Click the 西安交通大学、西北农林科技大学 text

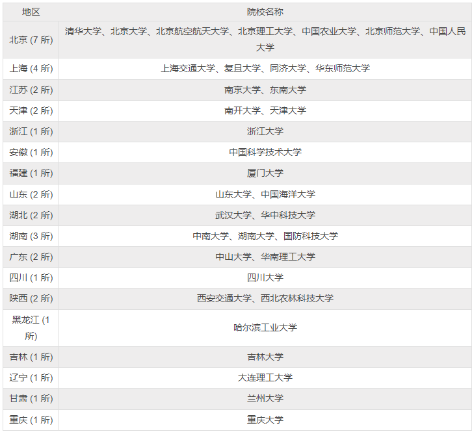point(265,298)
